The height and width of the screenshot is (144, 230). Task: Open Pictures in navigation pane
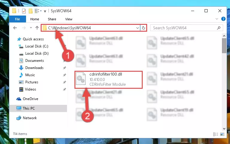pos(31,82)
